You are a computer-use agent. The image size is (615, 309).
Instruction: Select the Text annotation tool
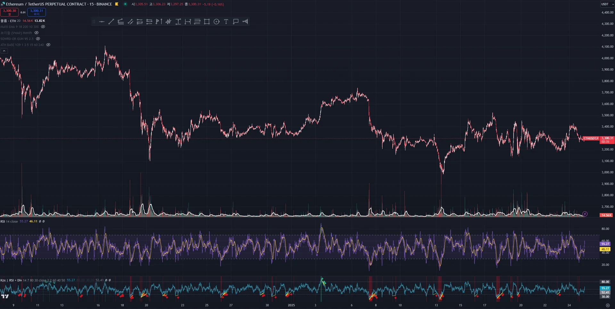point(226,22)
